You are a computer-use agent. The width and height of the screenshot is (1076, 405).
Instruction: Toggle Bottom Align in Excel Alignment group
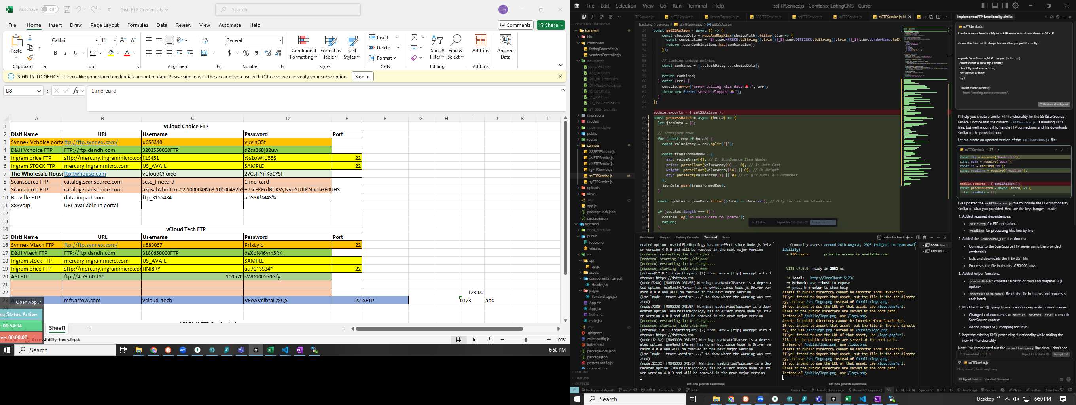coord(169,40)
